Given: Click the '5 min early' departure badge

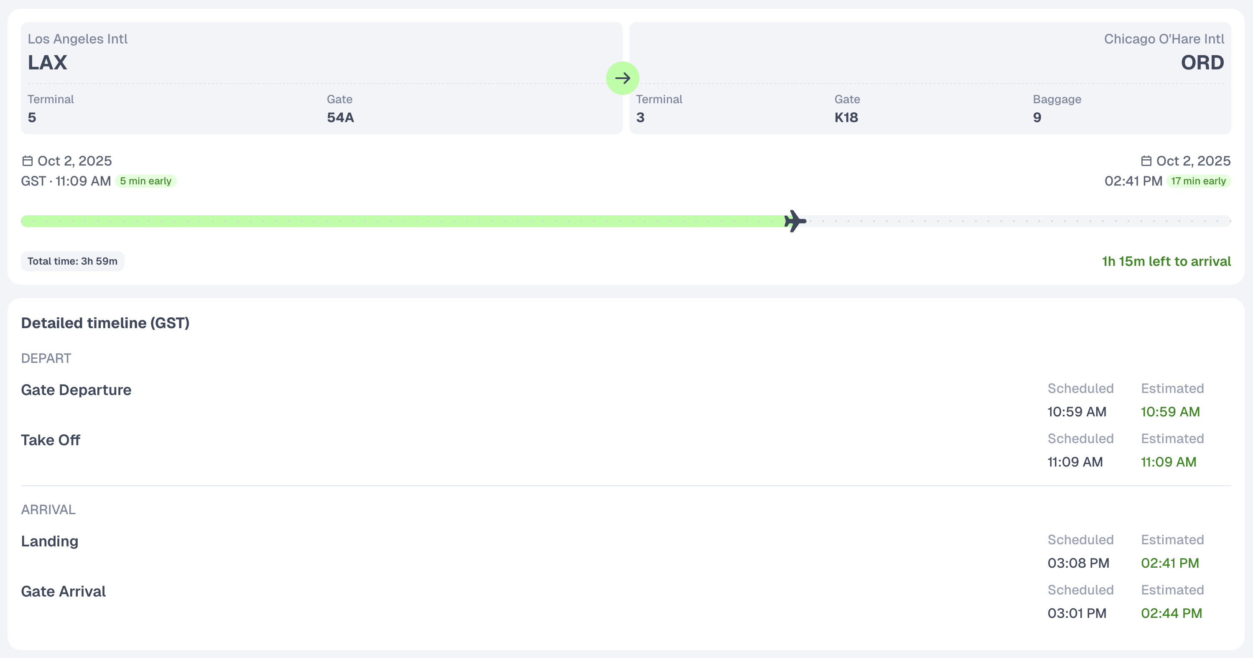Looking at the screenshot, I should coord(145,181).
